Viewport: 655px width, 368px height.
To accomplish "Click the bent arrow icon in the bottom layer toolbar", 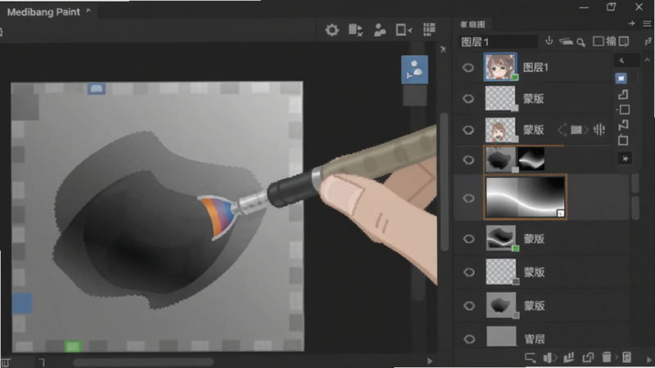I will pyautogui.click(x=531, y=357).
